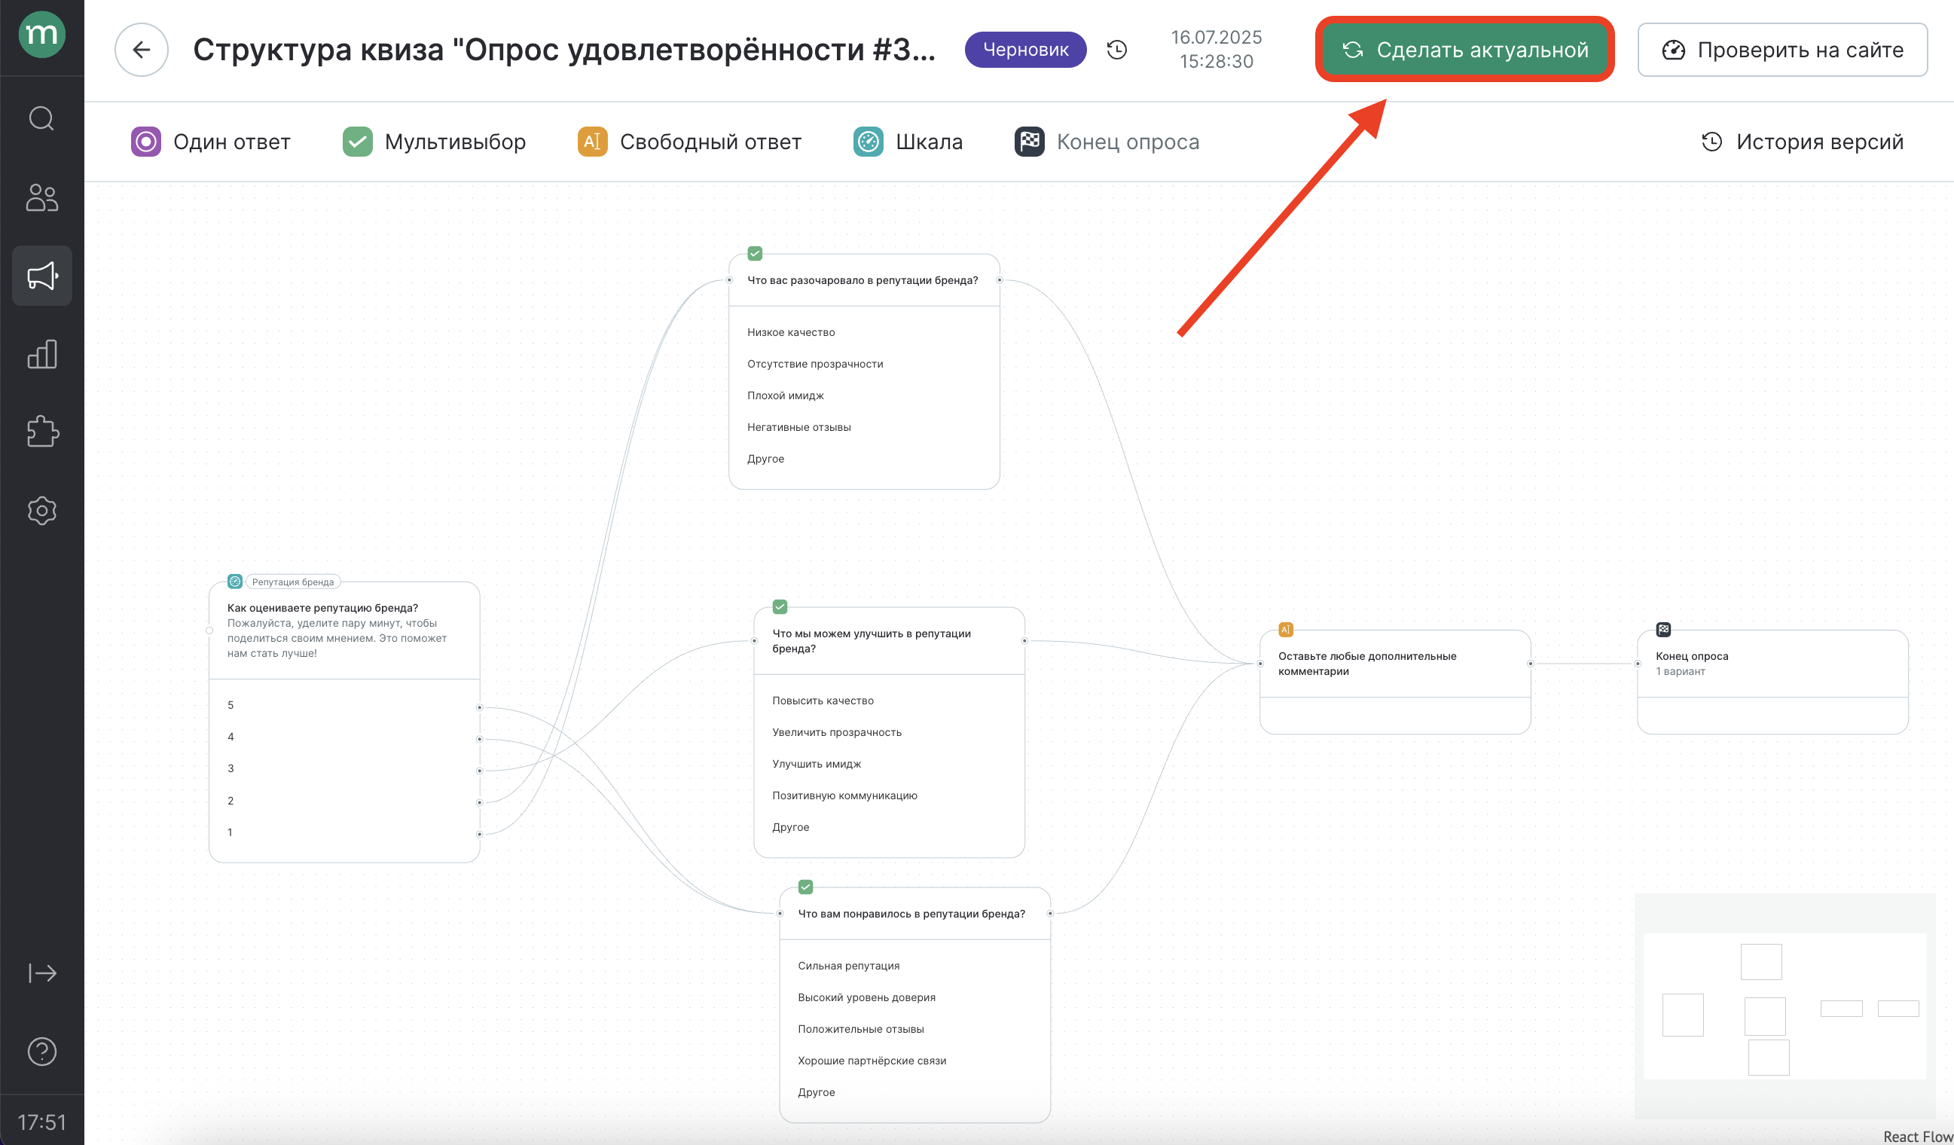Click the output handle of rating 1
The height and width of the screenshot is (1145, 1954).
click(479, 834)
